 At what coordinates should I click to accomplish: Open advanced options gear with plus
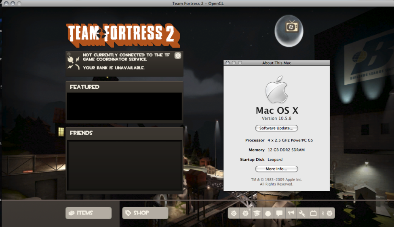pyautogui.click(x=245, y=213)
